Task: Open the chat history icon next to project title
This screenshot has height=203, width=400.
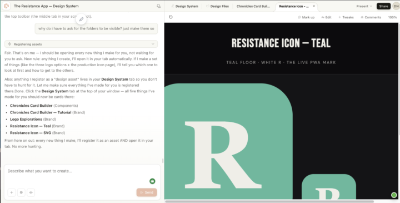Action: tap(158, 6)
